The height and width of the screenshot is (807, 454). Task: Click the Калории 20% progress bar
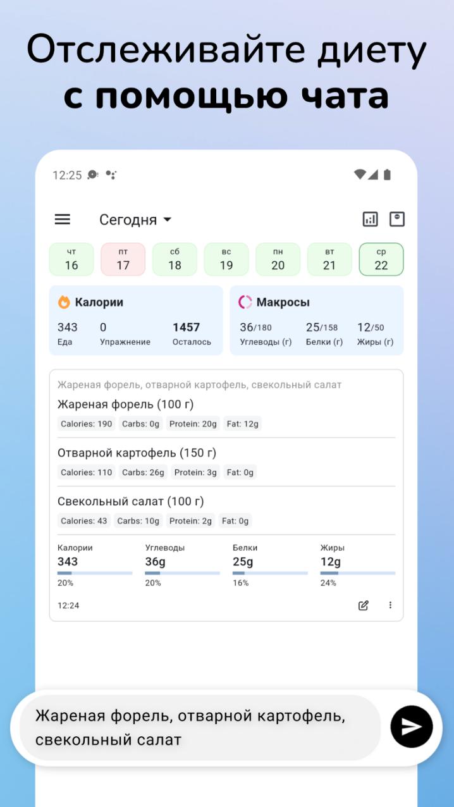coord(95,573)
